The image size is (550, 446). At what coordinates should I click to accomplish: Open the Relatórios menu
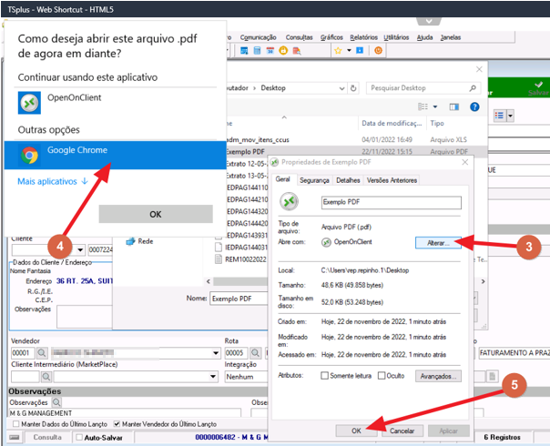pos(363,37)
